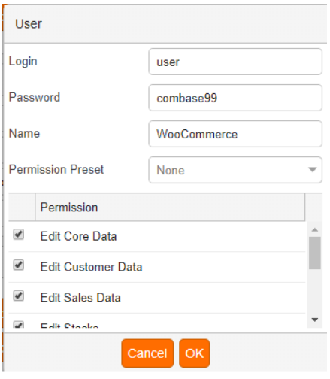The height and width of the screenshot is (379, 330).
Task: Disable the Edit Sales Data permission
Action: pyautogui.click(x=18, y=296)
